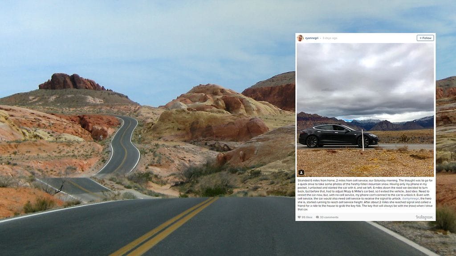Screen dimensions: 456x256
Task: Open the Instagram logo link
Action: [x=424, y=217]
